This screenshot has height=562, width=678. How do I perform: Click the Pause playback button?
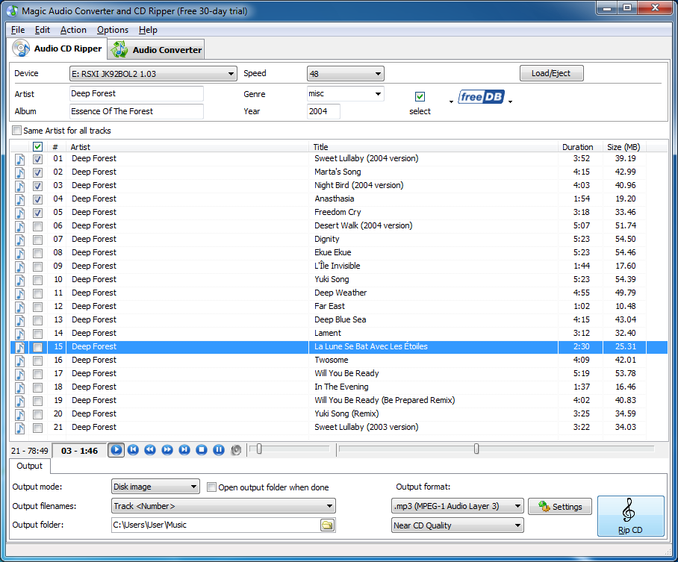(219, 450)
